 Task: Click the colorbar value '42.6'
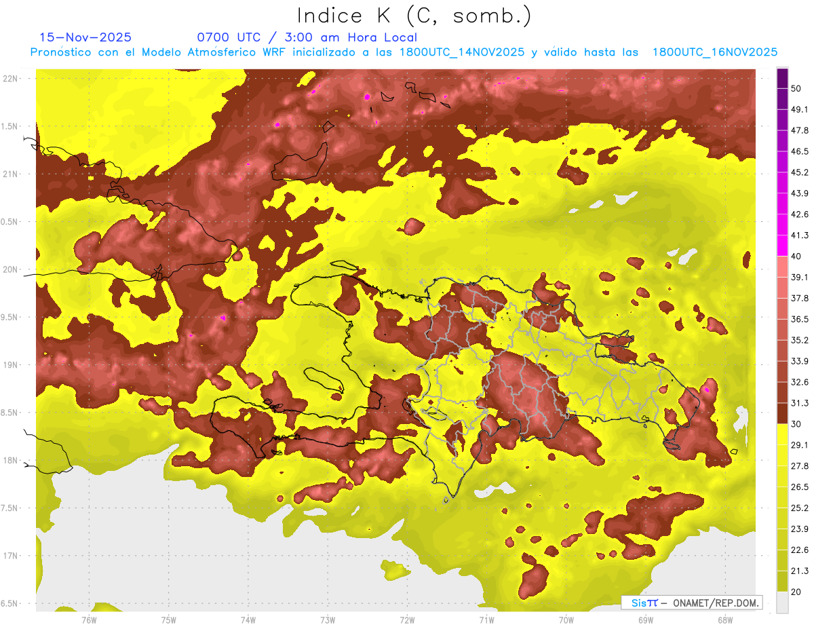pos(799,214)
